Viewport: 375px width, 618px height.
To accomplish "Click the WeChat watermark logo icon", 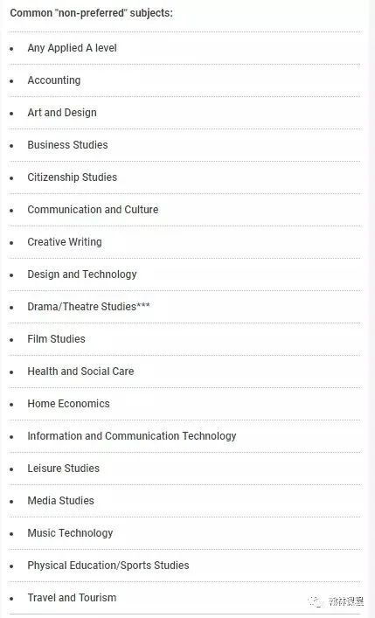I will point(316,601).
